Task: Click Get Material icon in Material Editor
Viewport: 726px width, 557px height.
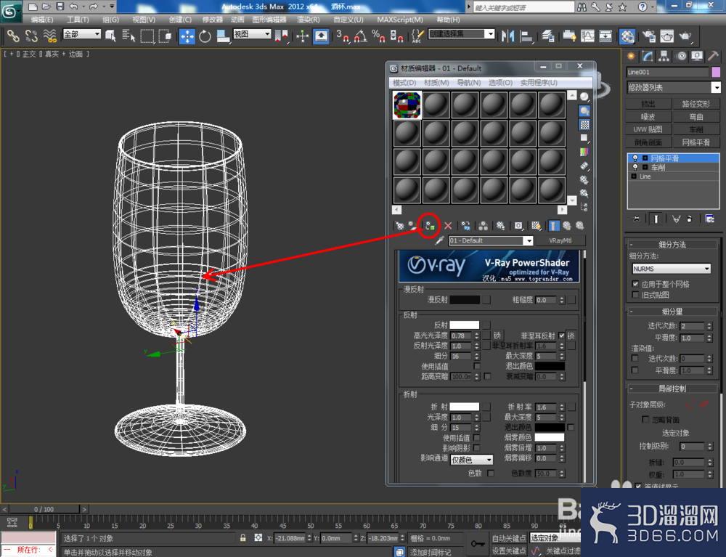Action: point(399,226)
